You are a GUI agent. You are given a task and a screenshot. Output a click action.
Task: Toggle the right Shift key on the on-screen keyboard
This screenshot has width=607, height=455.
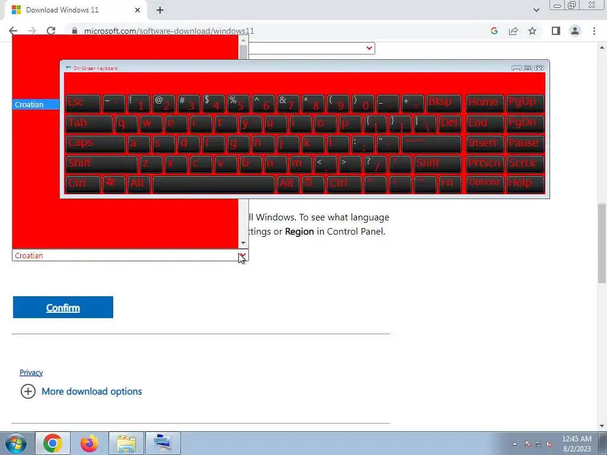click(438, 164)
